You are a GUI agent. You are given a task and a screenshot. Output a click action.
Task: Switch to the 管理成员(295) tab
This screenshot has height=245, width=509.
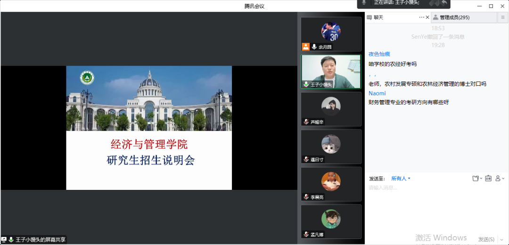click(454, 17)
